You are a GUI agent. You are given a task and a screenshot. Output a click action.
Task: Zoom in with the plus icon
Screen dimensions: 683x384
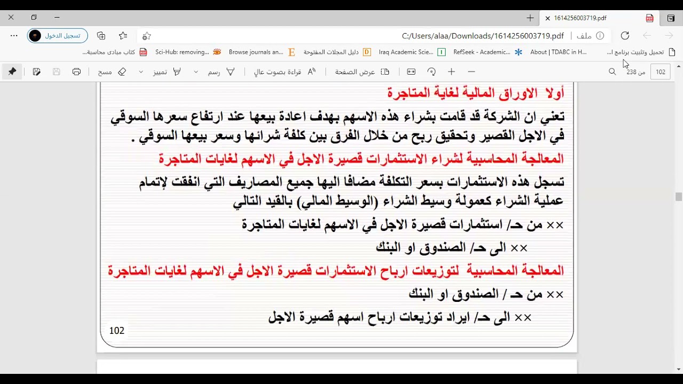451,71
